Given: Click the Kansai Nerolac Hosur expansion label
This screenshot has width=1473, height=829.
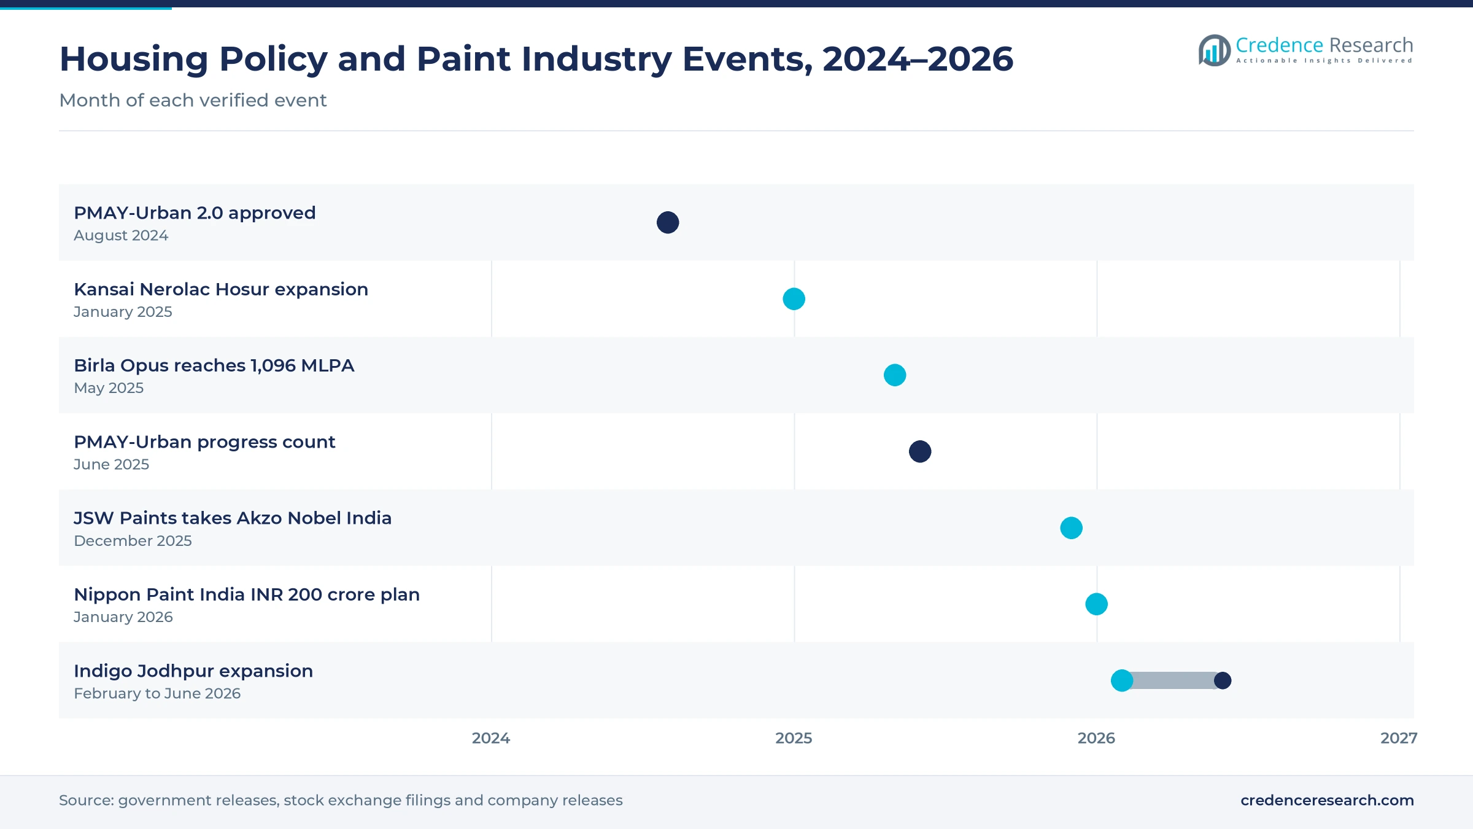Looking at the screenshot, I should 221,289.
